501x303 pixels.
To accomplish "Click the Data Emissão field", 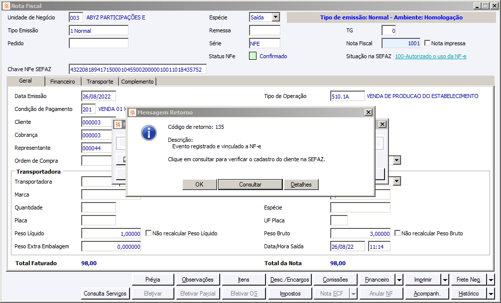I will pyautogui.click(x=99, y=96).
